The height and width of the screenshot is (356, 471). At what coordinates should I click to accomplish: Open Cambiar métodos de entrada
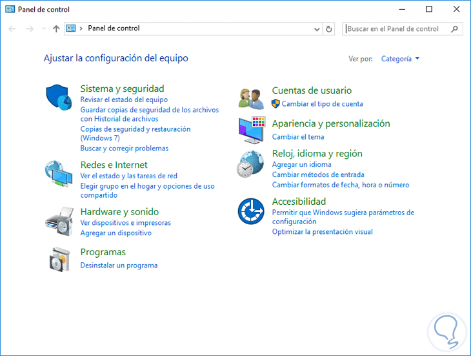pyautogui.click(x=318, y=174)
